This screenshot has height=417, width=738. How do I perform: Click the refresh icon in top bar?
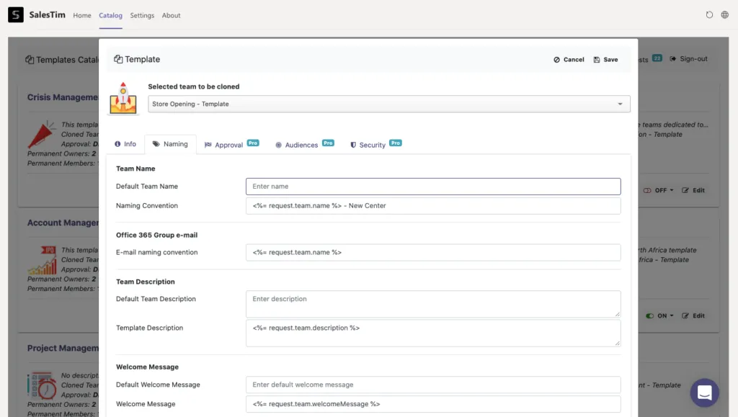coord(709,15)
